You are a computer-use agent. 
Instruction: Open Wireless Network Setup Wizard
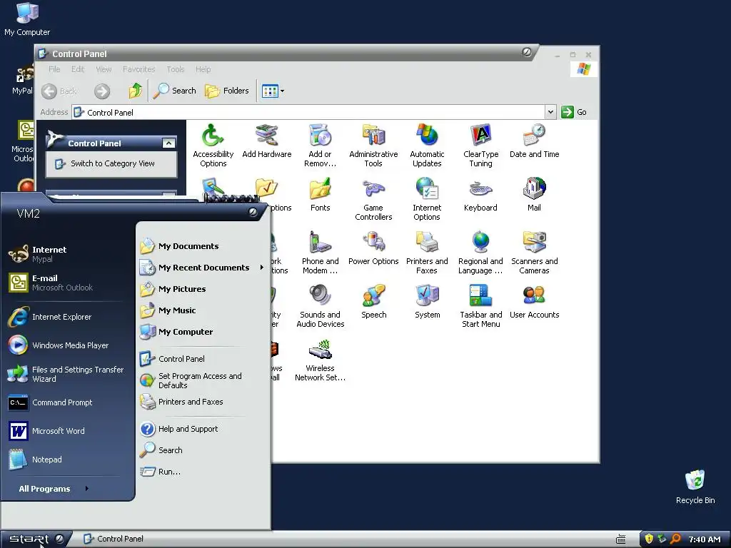321,360
